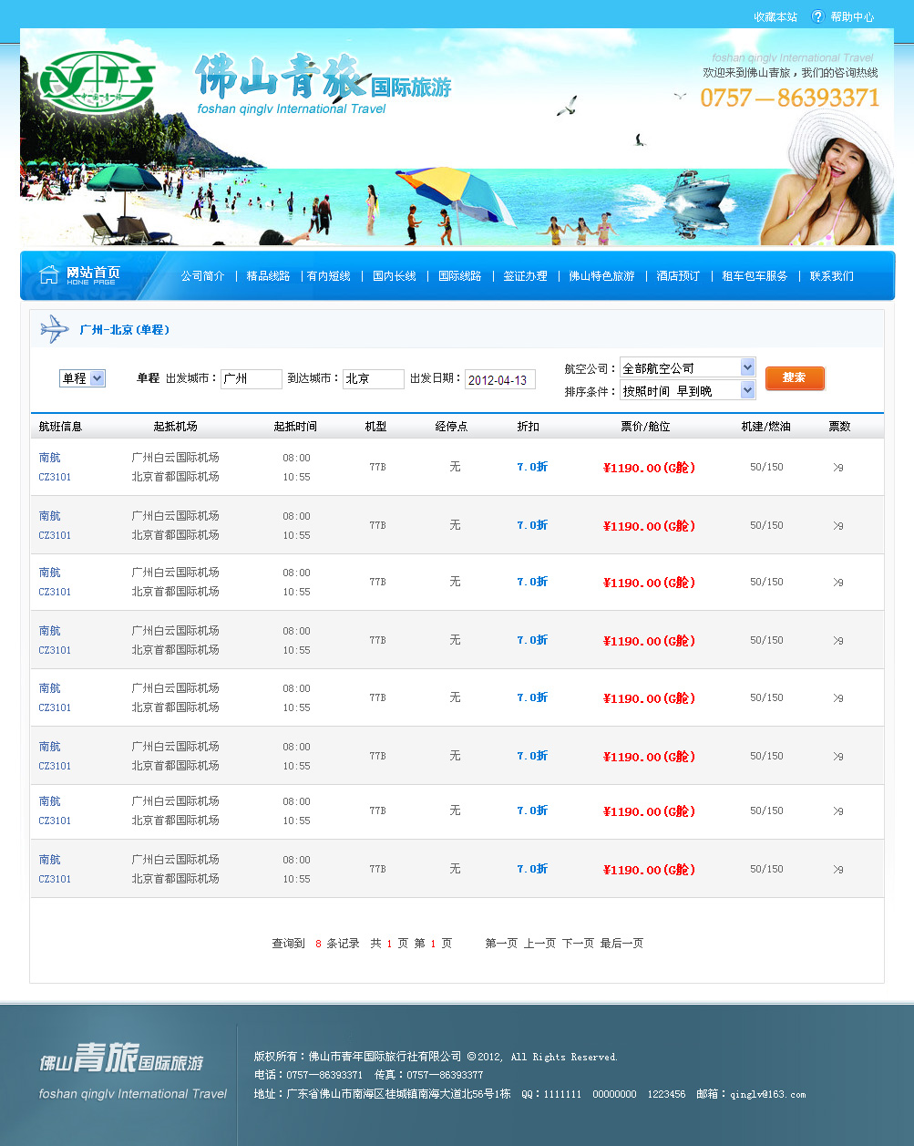Go to 下一页 in pagination
The image size is (914, 1146).
(x=578, y=944)
